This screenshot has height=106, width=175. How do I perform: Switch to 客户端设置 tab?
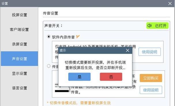19,30
